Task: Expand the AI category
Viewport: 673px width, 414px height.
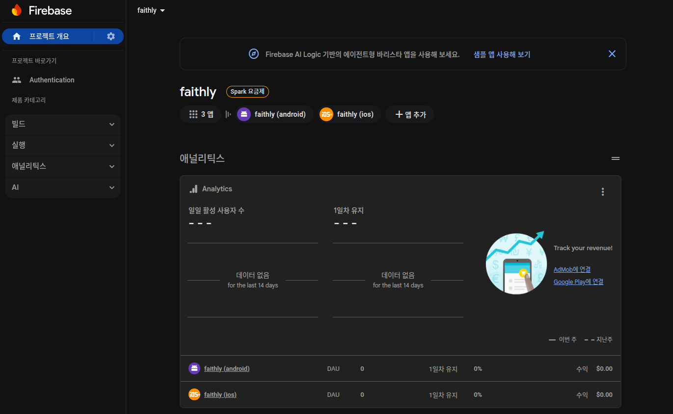Action: 62,187
